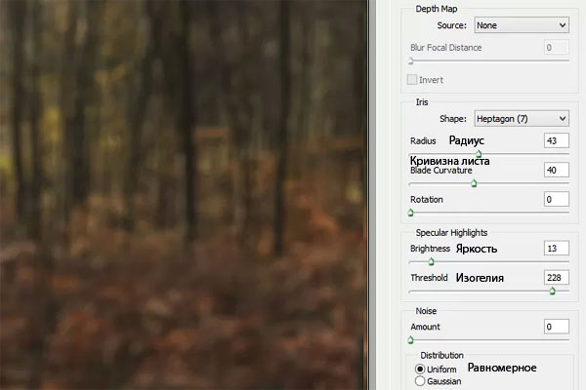This screenshot has height=390, width=586.
Task: Click the Radius value field
Action: (x=557, y=140)
